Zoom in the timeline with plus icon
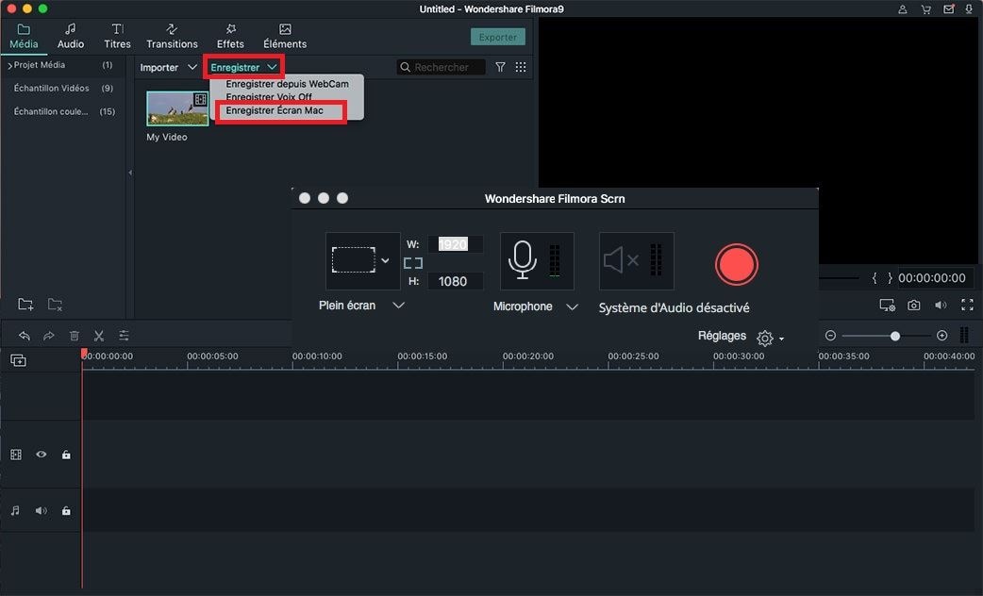 click(941, 336)
